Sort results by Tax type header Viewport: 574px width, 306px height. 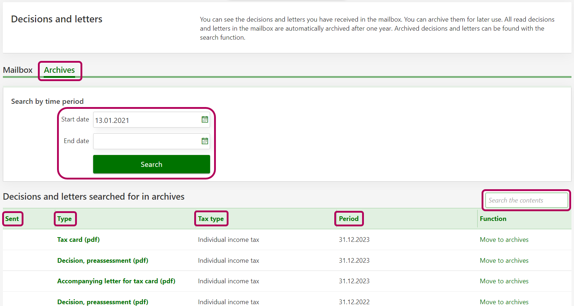click(x=211, y=219)
